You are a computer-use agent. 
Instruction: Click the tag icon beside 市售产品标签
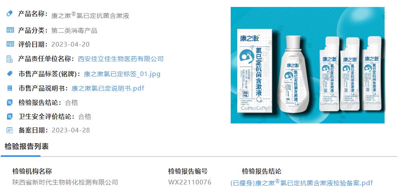(x=10, y=74)
